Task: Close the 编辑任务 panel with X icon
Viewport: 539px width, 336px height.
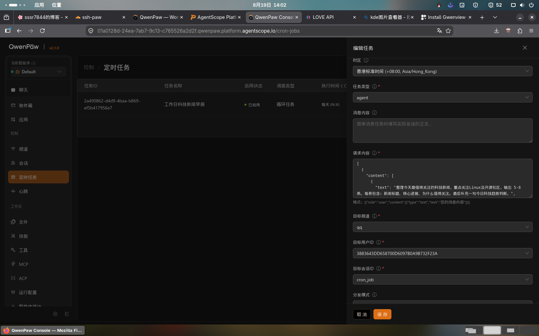Action: coord(525,48)
